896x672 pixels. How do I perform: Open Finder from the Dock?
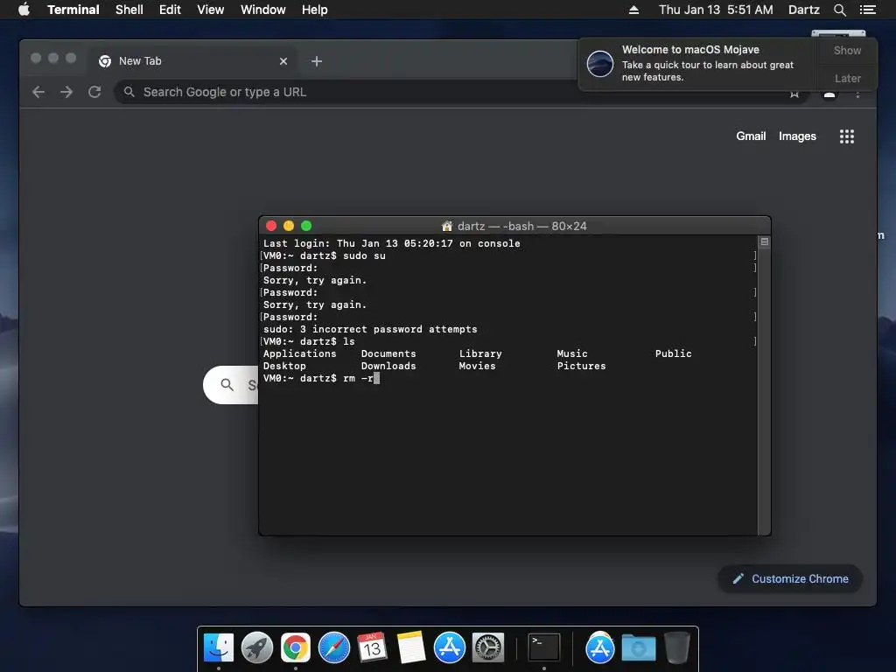point(219,647)
